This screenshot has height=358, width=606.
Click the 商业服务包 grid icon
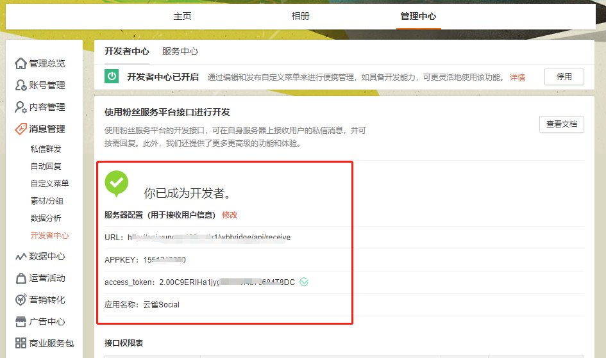point(21,343)
